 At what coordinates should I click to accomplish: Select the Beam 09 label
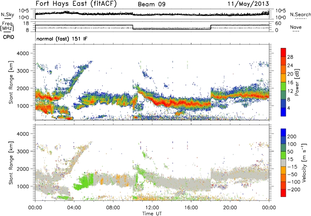click(x=152, y=4)
